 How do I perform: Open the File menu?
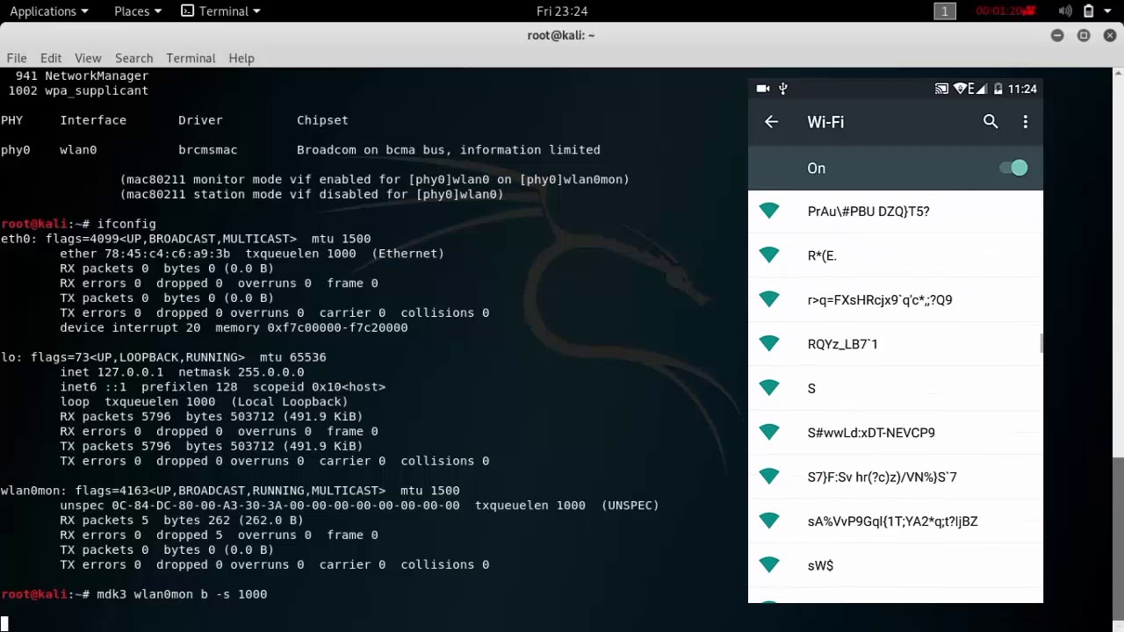17,58
